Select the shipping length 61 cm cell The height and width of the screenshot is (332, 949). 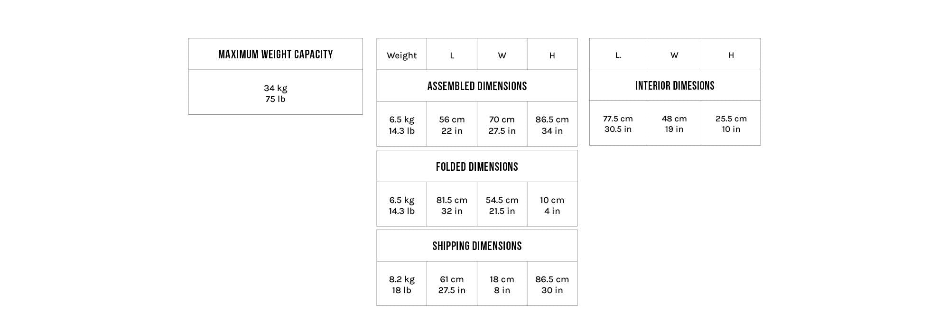[452, 285]
